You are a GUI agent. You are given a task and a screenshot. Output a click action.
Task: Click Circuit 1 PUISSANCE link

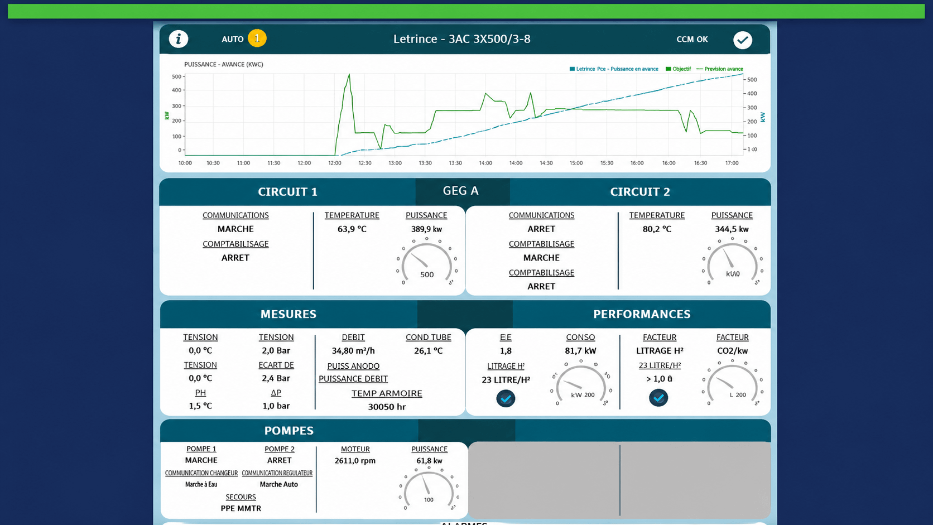coord(426,215)
